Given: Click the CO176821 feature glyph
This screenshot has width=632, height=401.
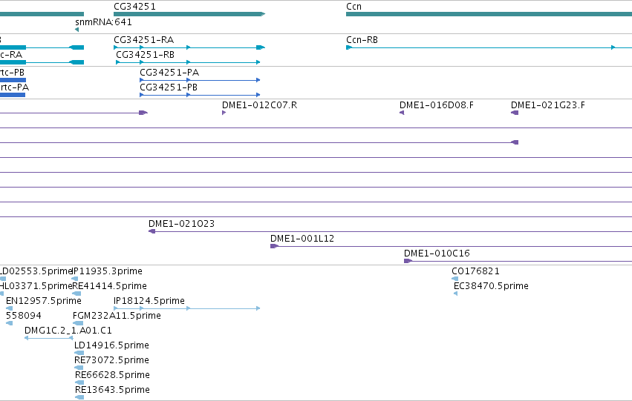Looking at the screenshot, I should [x=455, y=279].
